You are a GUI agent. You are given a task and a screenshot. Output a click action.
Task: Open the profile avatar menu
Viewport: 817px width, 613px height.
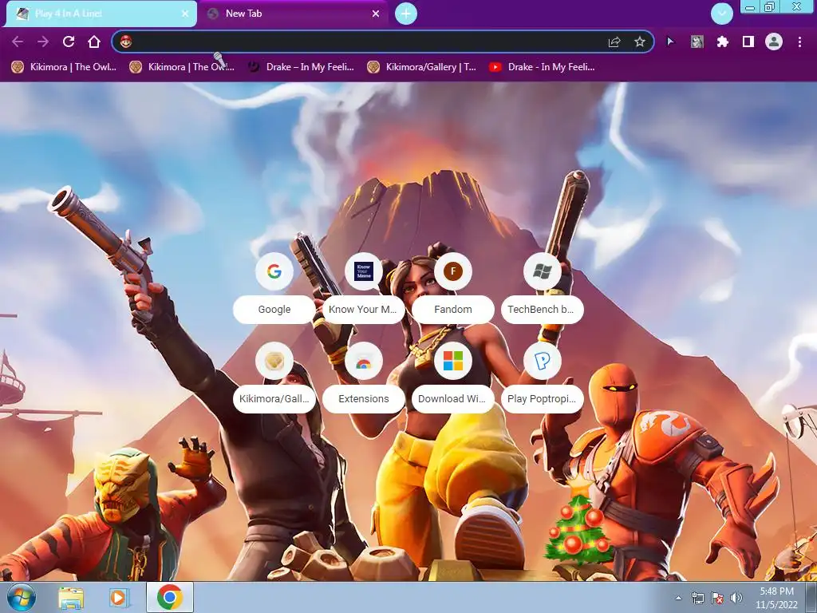pyautogui.click(x=774, y=42)
